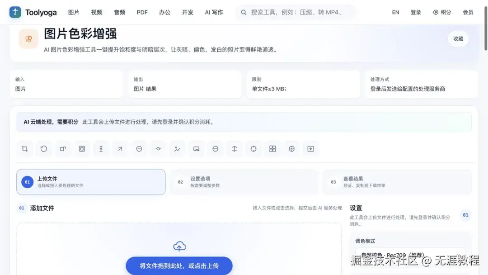Click the vertical flip arrows icon

pos(235,149)
